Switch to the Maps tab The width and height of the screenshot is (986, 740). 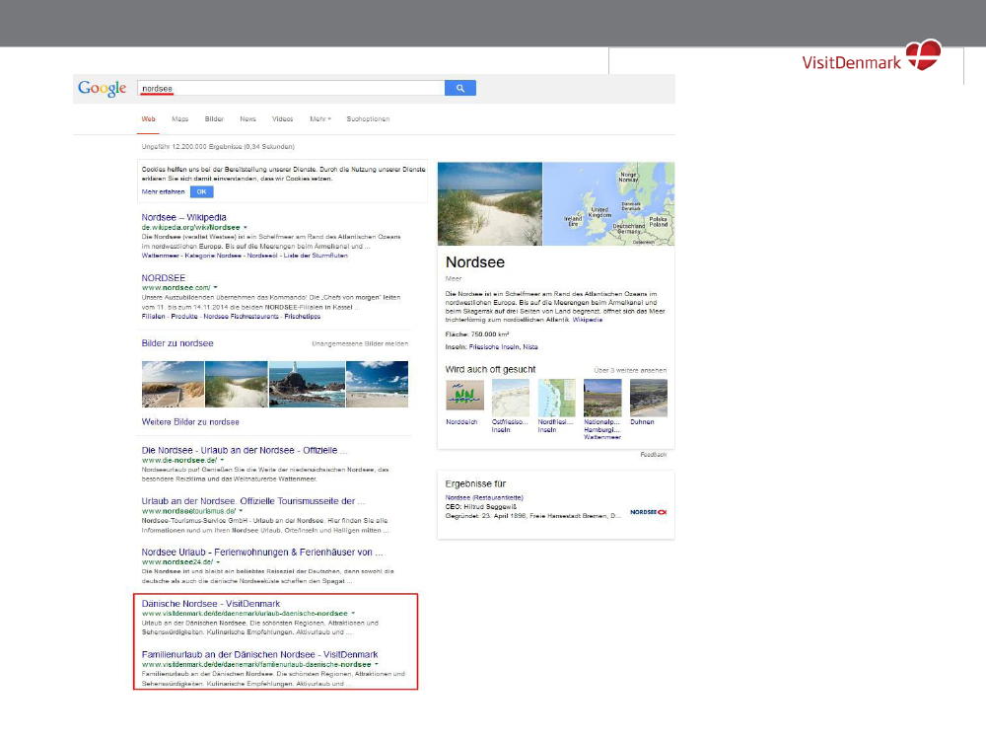pos(180,119)
